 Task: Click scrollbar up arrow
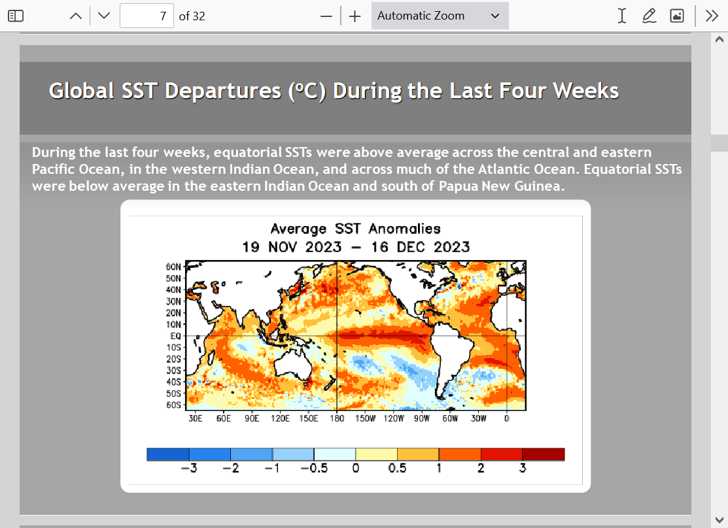719,40
